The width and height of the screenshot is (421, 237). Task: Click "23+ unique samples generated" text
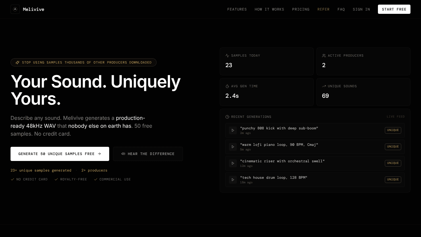[41, 171]
